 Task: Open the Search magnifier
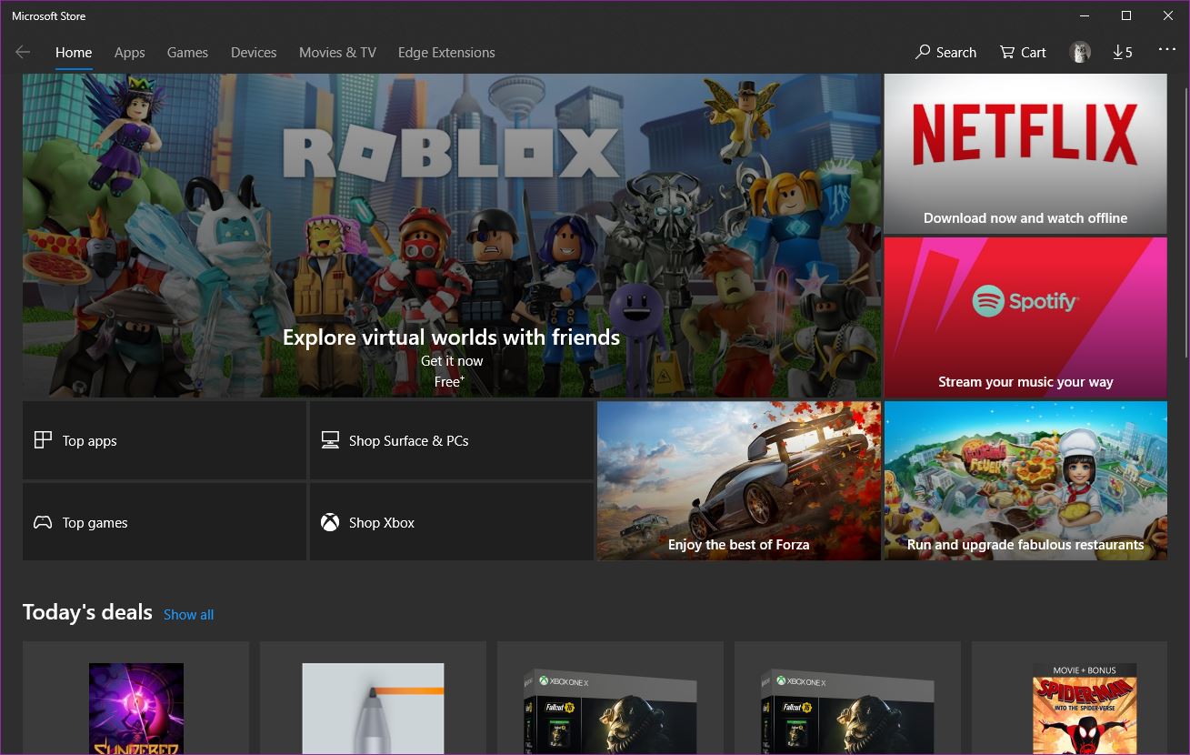(x=945, y=53)
